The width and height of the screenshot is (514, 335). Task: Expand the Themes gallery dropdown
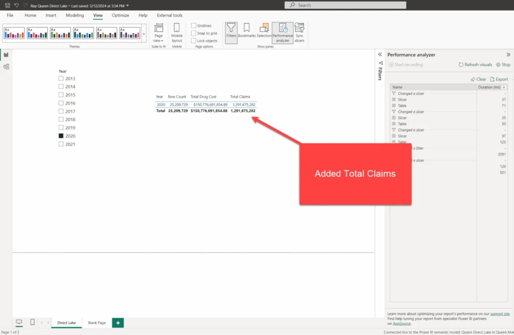145,34
